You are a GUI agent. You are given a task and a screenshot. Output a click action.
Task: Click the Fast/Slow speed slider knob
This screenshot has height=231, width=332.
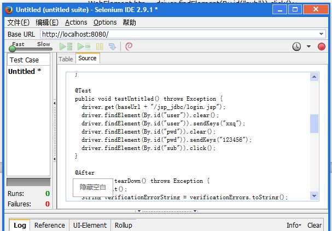12,49
